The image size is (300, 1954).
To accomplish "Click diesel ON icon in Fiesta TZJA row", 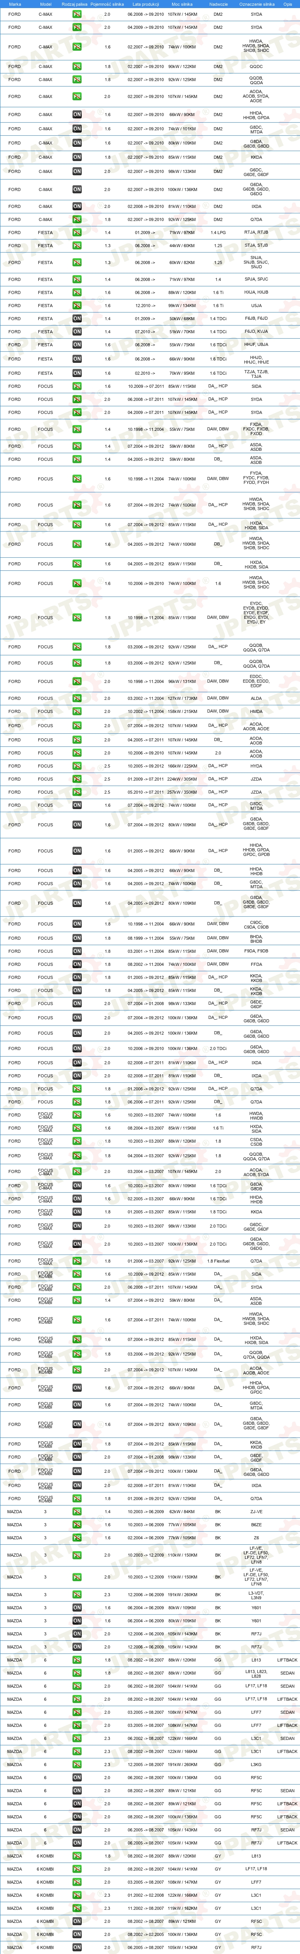I will tap(76, 373).
